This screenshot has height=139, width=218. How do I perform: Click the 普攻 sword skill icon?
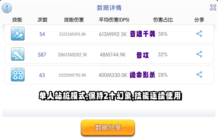18,54
